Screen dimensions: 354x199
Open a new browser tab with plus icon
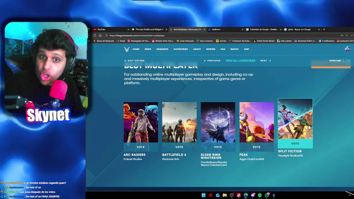click(x=324, y=29)
